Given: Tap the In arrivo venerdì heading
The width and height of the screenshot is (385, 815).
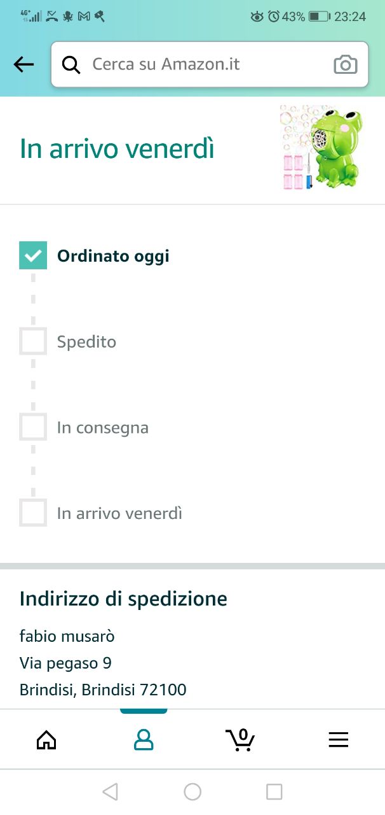Looking at the screenshot, I should click(x=117, y=149).
